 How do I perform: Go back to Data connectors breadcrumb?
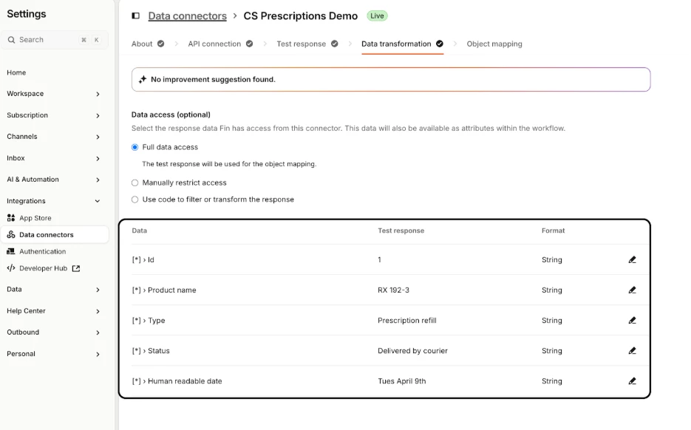click(x=187, y=16)
